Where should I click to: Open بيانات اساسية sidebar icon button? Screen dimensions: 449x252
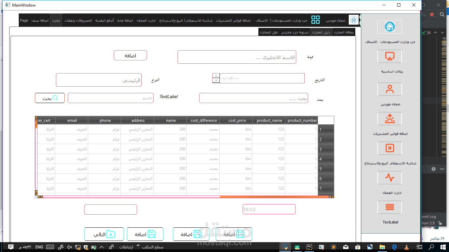coord(390,56)
